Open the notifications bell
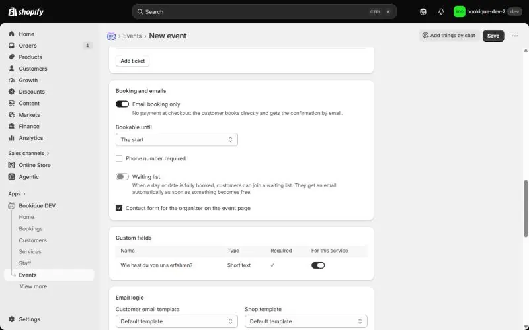Screen dimensions: 529x330 click(441, 11)
